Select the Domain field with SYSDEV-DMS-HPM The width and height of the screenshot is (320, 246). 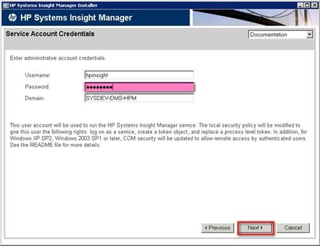139,98
